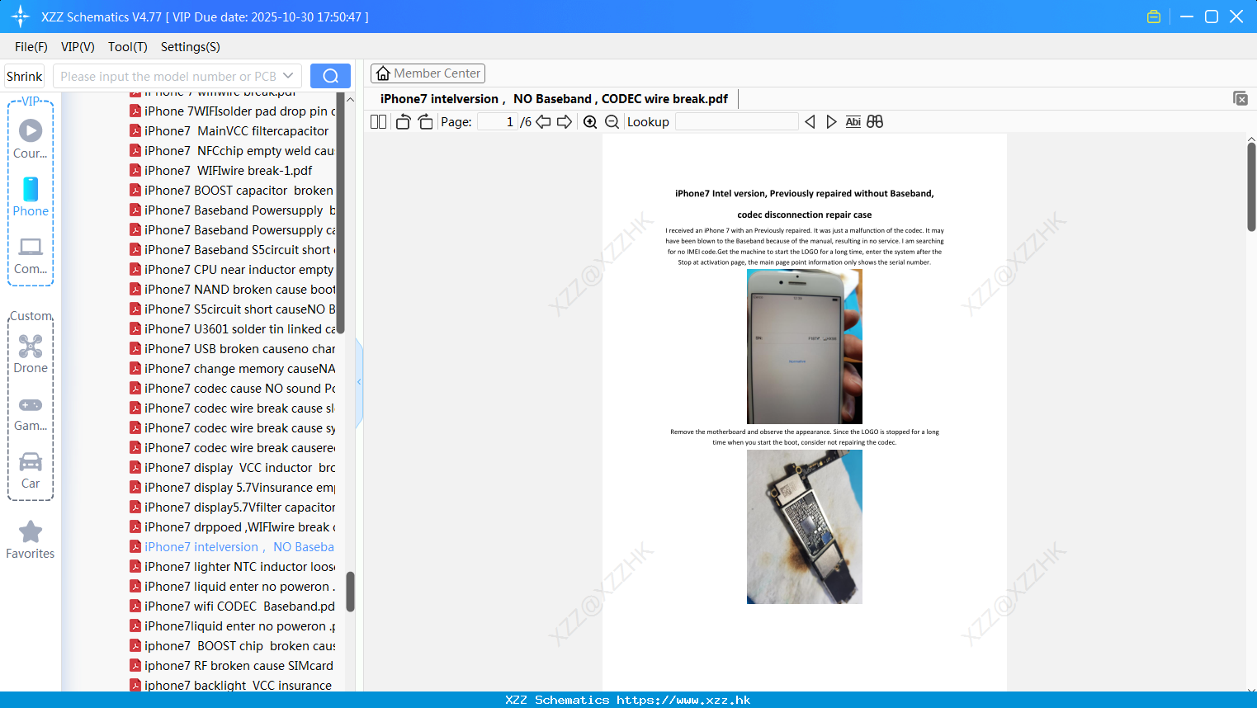Open the Tool(T) menu
Screen dimensions: 1257x708
point(128,47)
